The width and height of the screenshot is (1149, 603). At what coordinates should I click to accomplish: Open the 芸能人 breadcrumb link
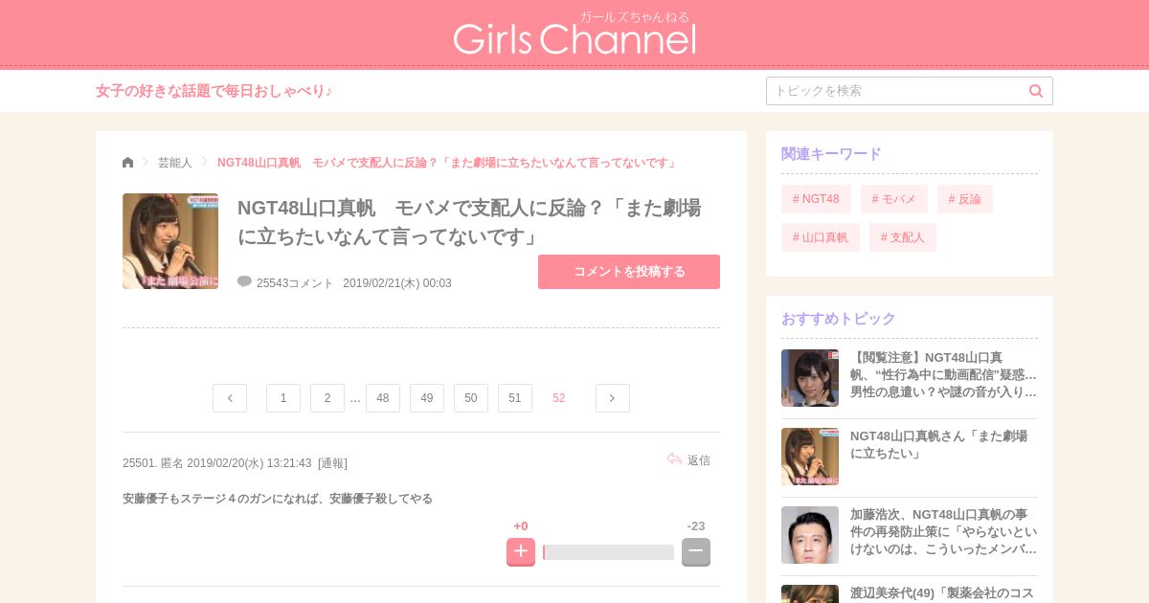(x=175, y=163)
